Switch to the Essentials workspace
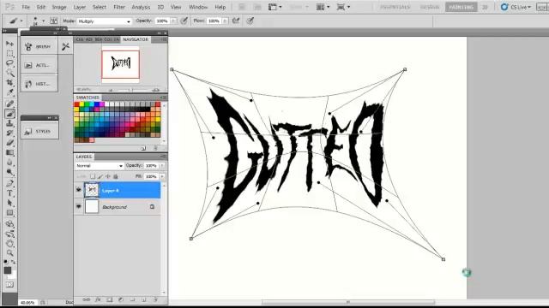The height and width of the screenshot is (308, 549). pos(395,7)
